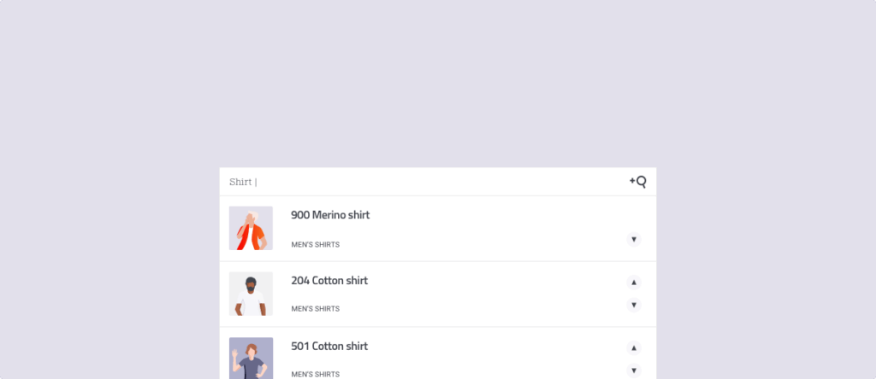Click Men's Shirts under 501 Cotton shirt
Screen dimensions: 876x379
(x=315, y=374)
